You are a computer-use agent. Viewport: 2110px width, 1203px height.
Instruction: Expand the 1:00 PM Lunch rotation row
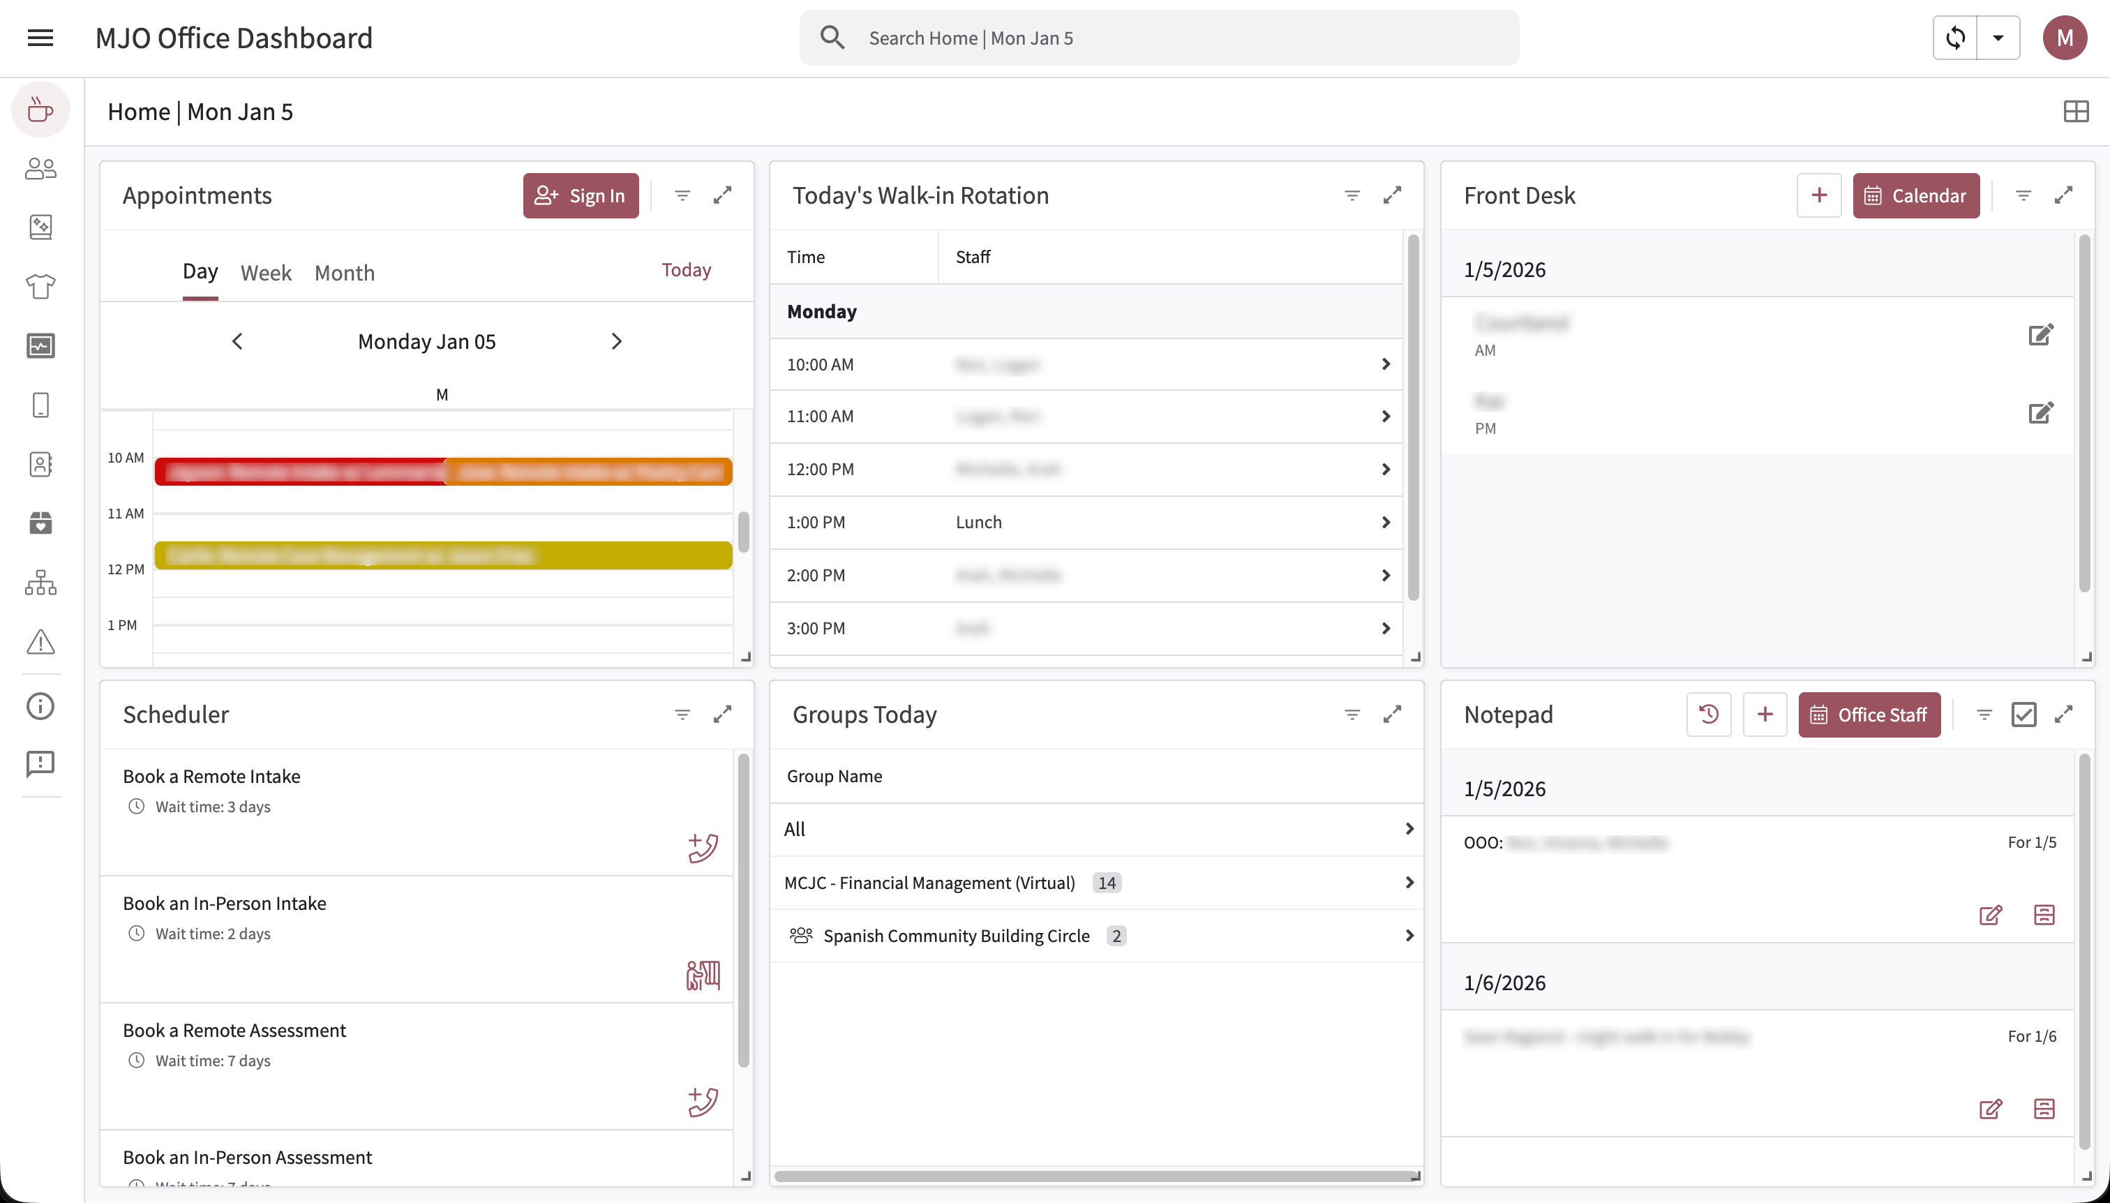[1386, 522]
